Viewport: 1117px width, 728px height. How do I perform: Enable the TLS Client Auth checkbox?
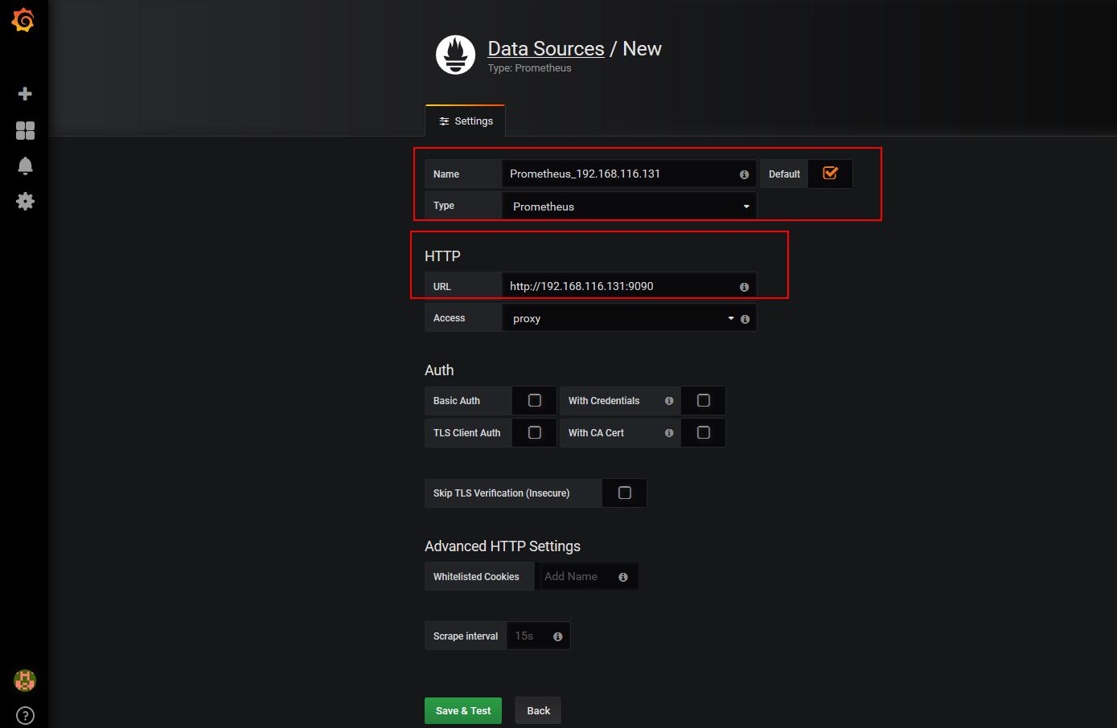click(535, 432)
